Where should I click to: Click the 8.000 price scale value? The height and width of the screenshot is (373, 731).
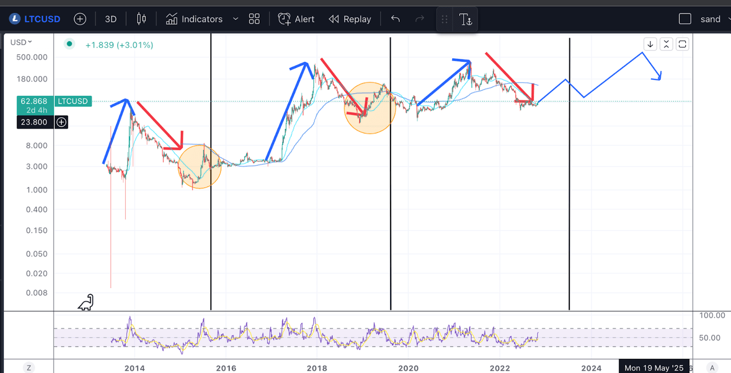pos(35,145)
